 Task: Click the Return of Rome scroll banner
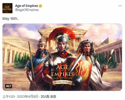click(63, 83)
